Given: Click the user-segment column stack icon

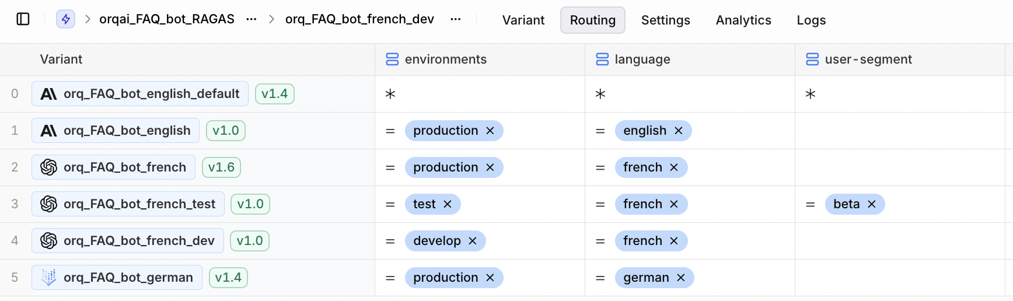Looking at the screenshot, I should click(812, 60).
